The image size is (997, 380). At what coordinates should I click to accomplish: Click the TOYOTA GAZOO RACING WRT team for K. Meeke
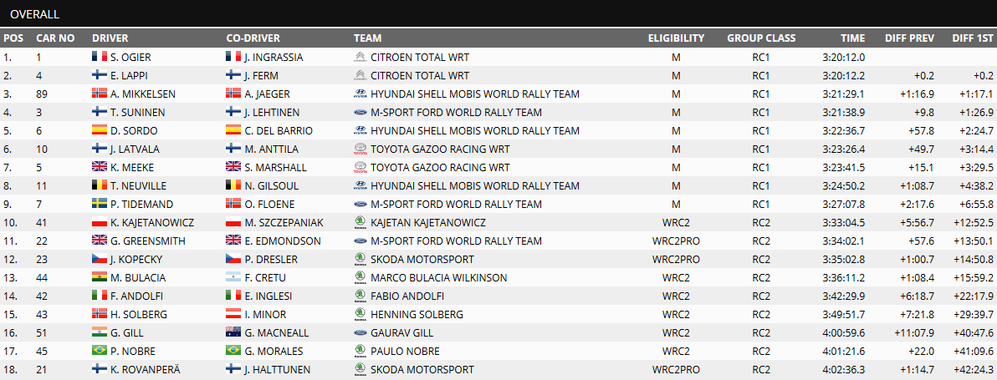click(440, 168)
